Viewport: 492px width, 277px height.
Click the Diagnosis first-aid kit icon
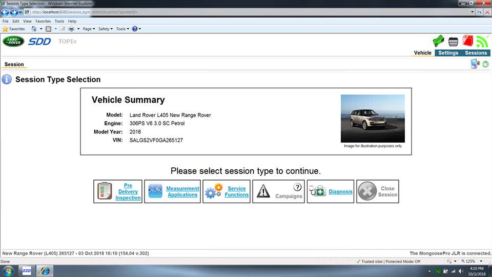(x=318, y=191)
